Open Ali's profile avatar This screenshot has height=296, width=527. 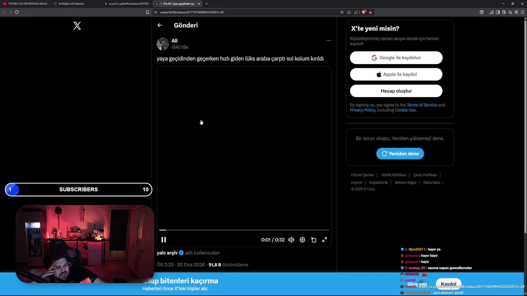pos(163,44)
